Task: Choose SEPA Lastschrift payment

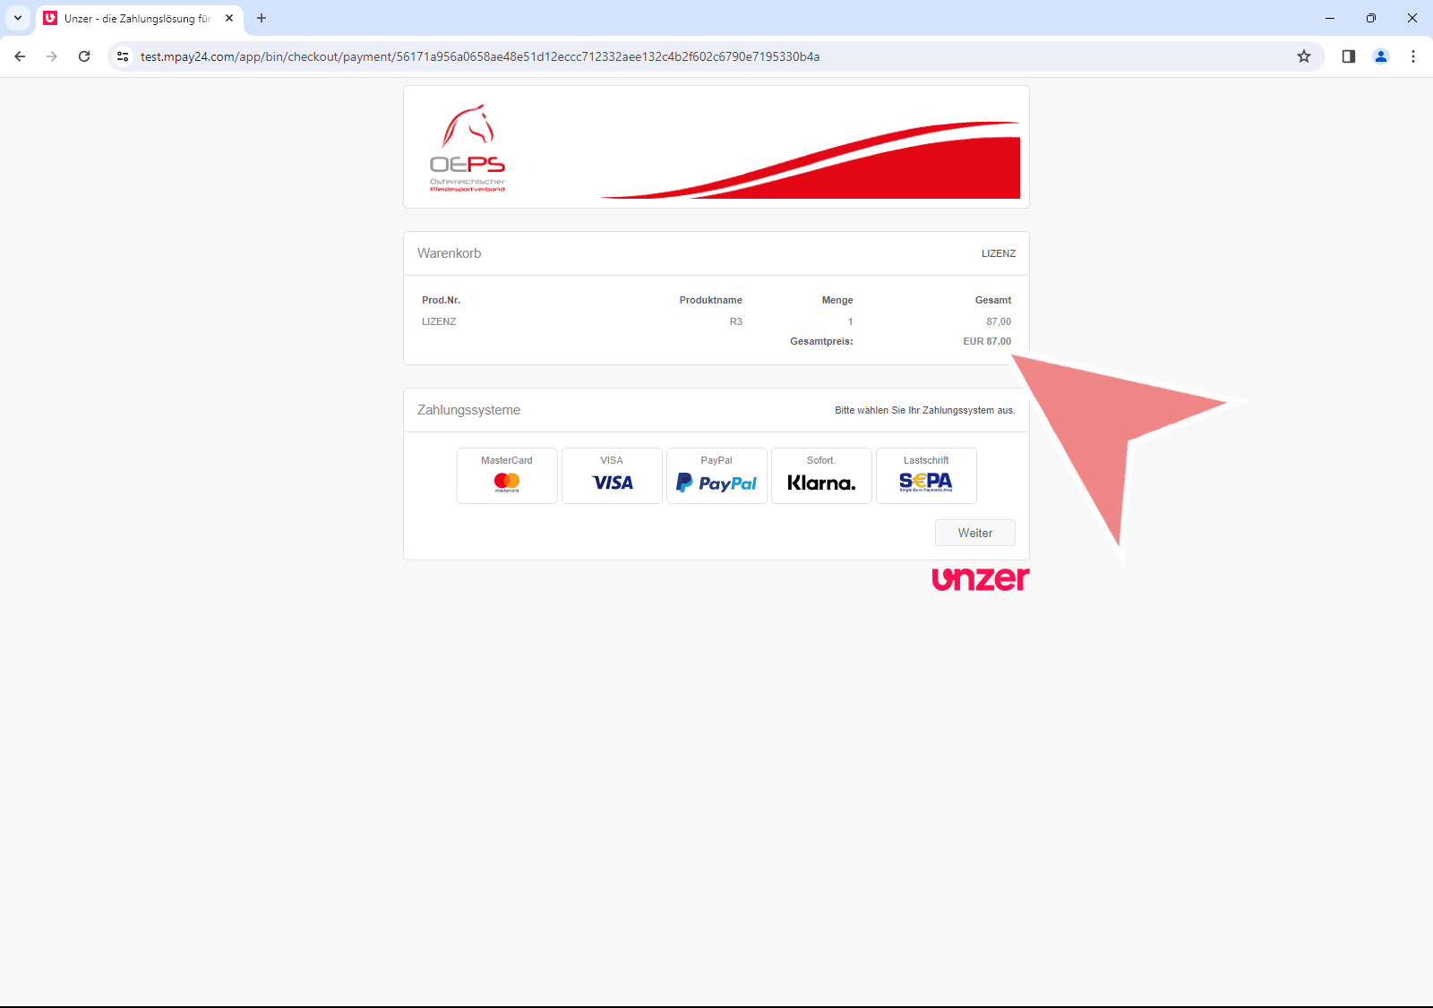Action: tap(926, 475)
